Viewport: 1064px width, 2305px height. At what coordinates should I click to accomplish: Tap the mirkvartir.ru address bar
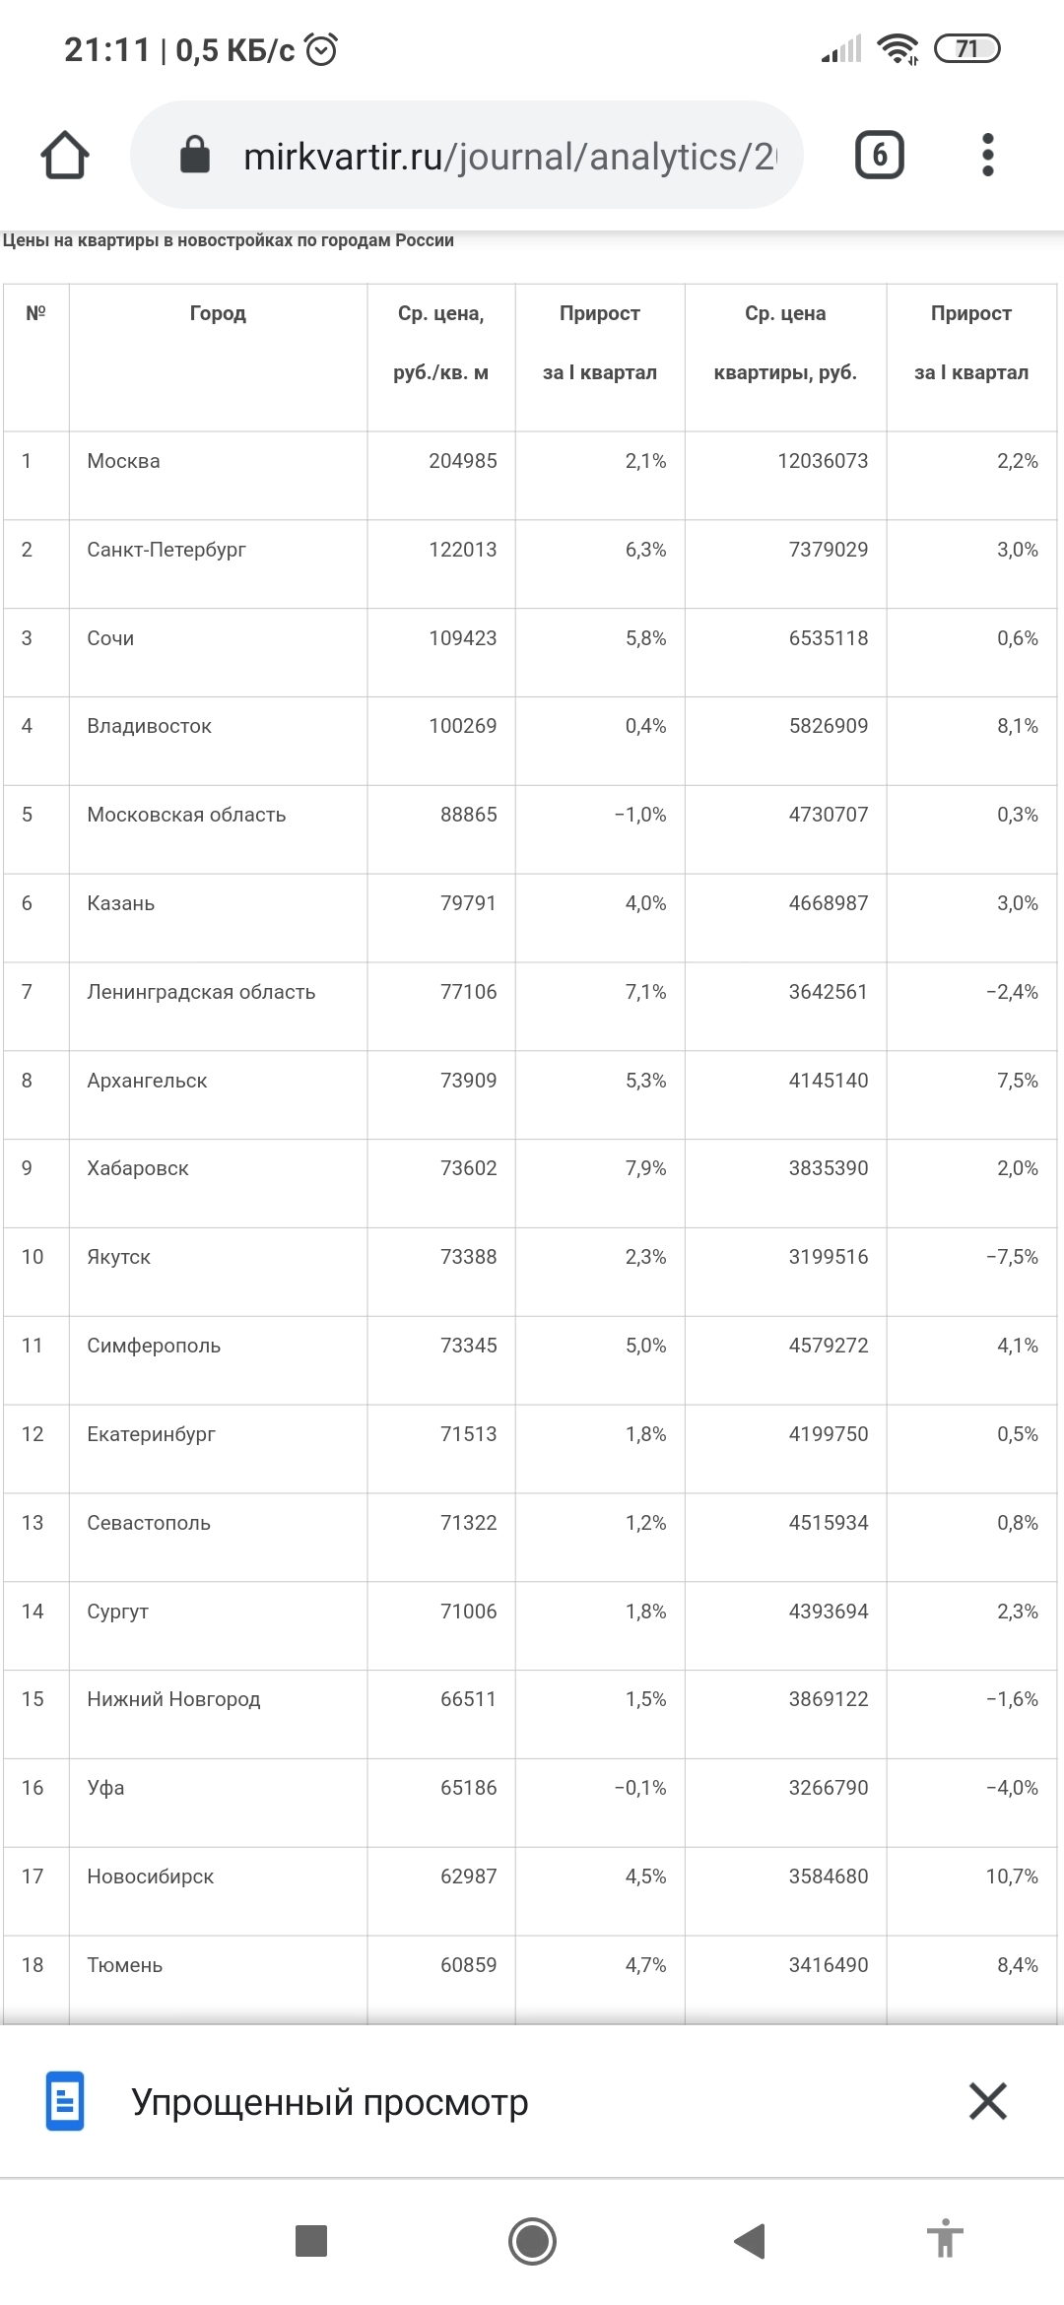pyautogui.click(x=508, y=156)
